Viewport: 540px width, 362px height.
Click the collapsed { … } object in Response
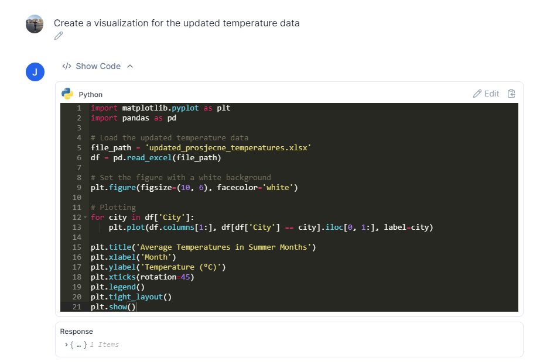point(78,344)
